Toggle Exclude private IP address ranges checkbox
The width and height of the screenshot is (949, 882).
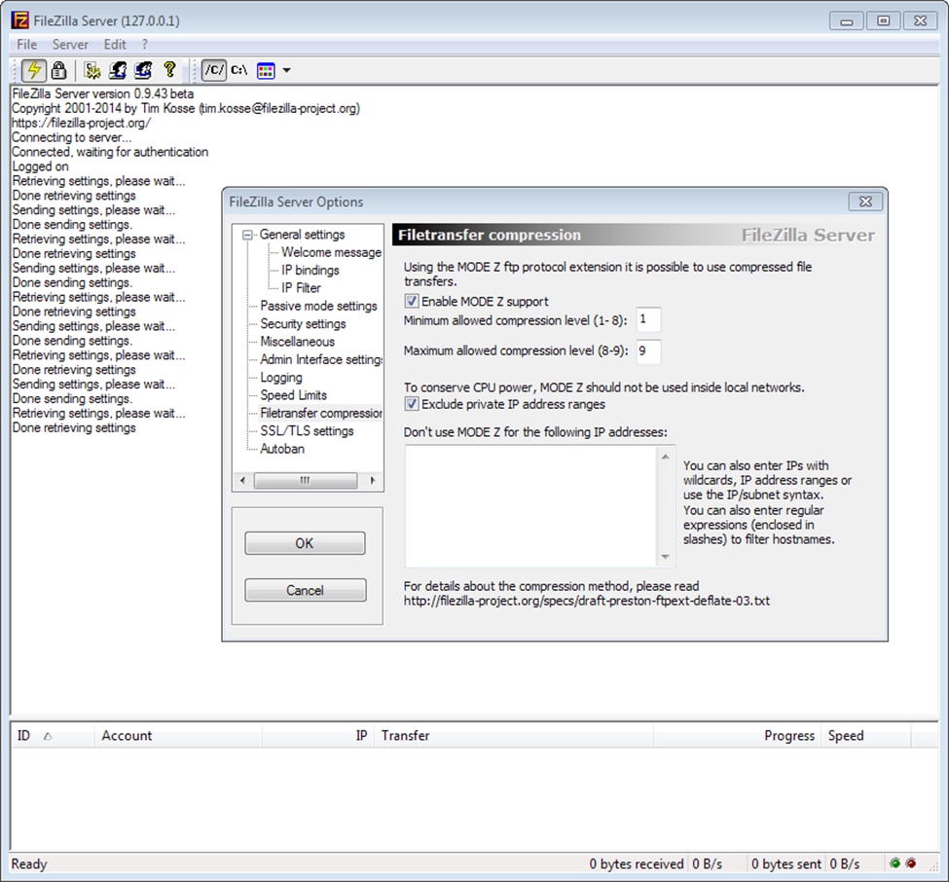(x=412, y=404)
